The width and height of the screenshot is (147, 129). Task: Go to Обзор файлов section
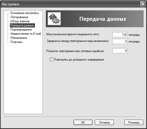pyautogui.click(x=20, y=21)
